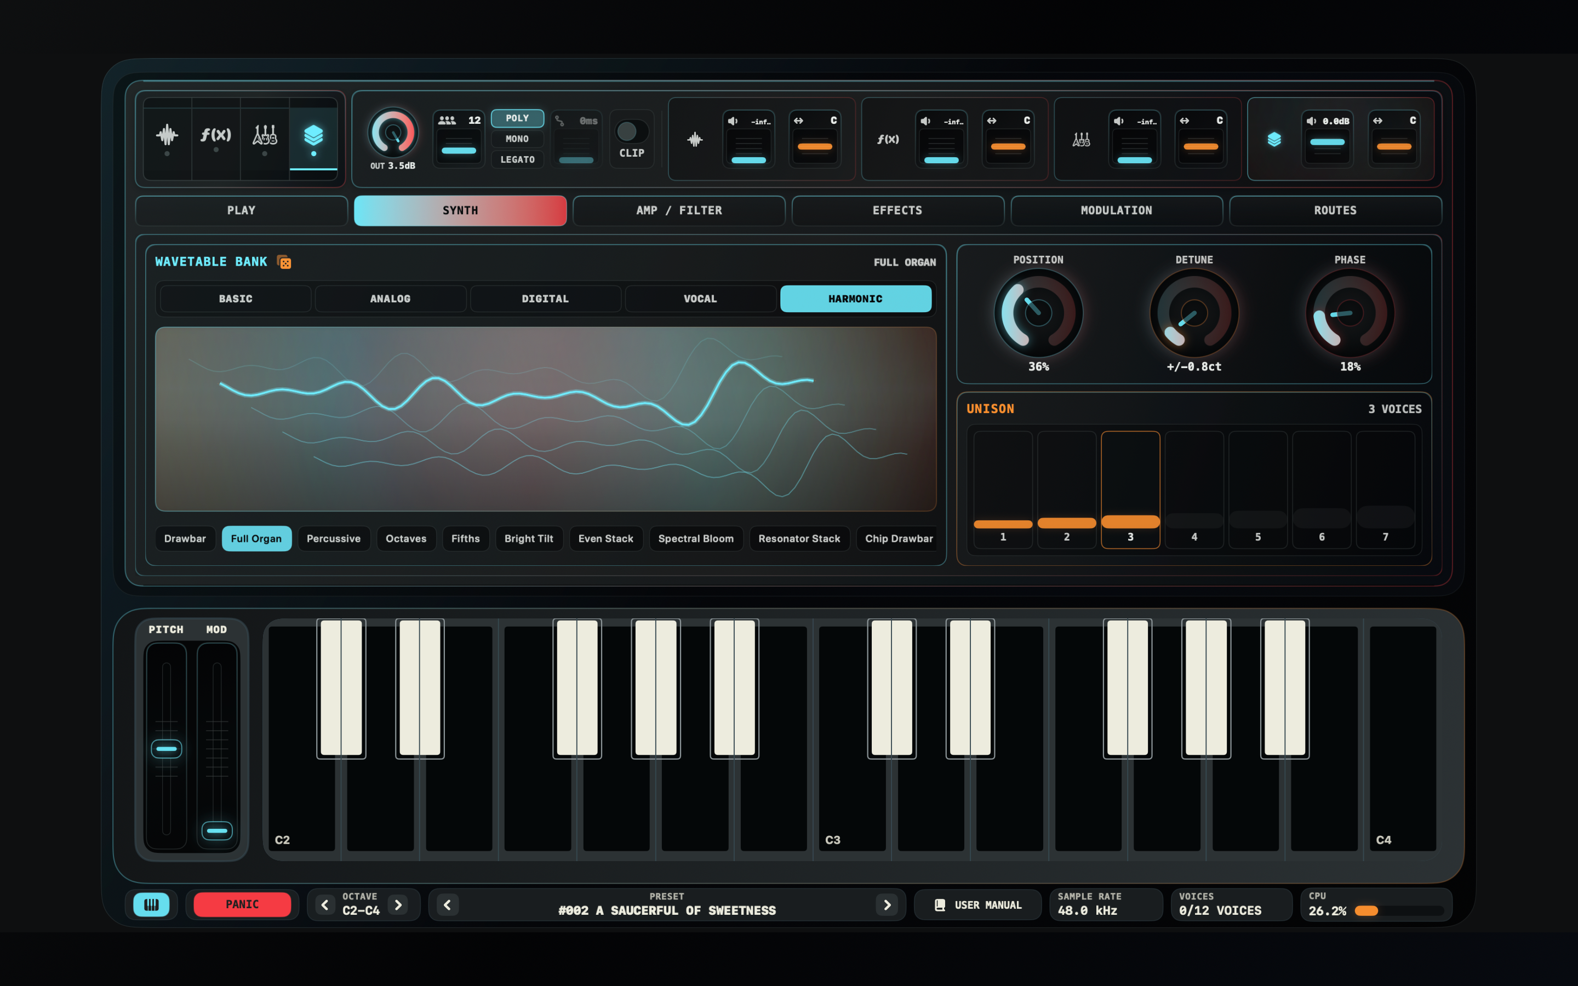Image resolution: width=1578 pixels, height=986 pixels.
Task: Open the EFFECTS tab
Action: pos(897,211)
